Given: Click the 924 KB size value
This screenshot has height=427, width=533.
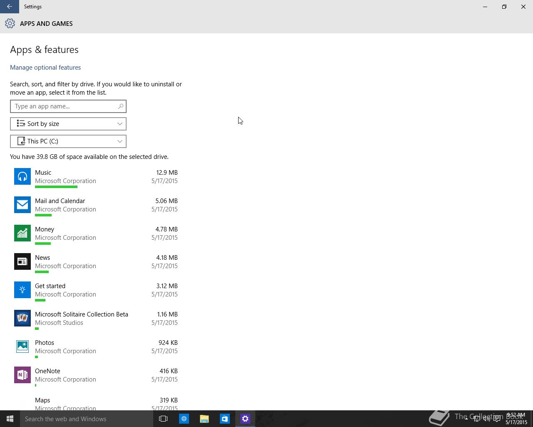Looking at the screenshot, I should click(168, 343).
